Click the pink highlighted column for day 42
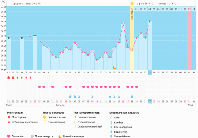Screen dimensions: 198x138 [189, 39]
